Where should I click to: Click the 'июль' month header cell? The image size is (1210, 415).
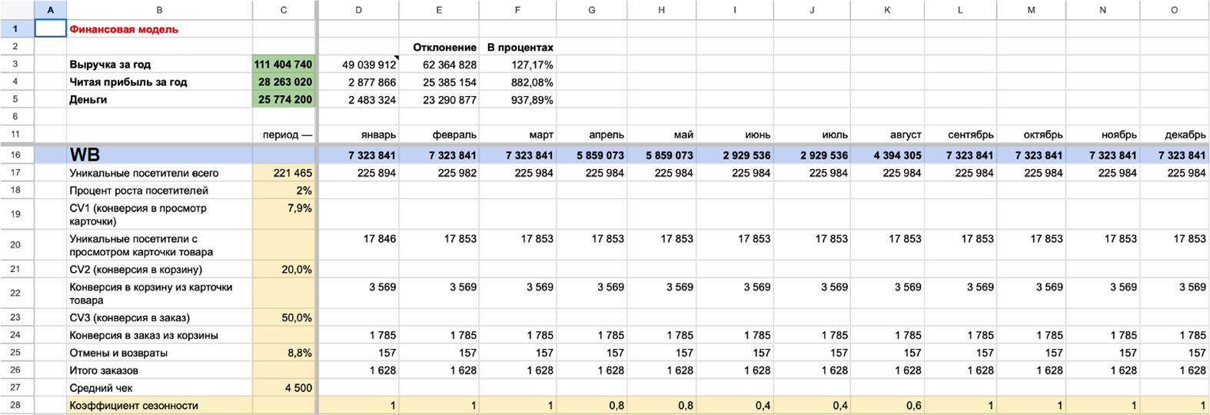coord(812,134)
